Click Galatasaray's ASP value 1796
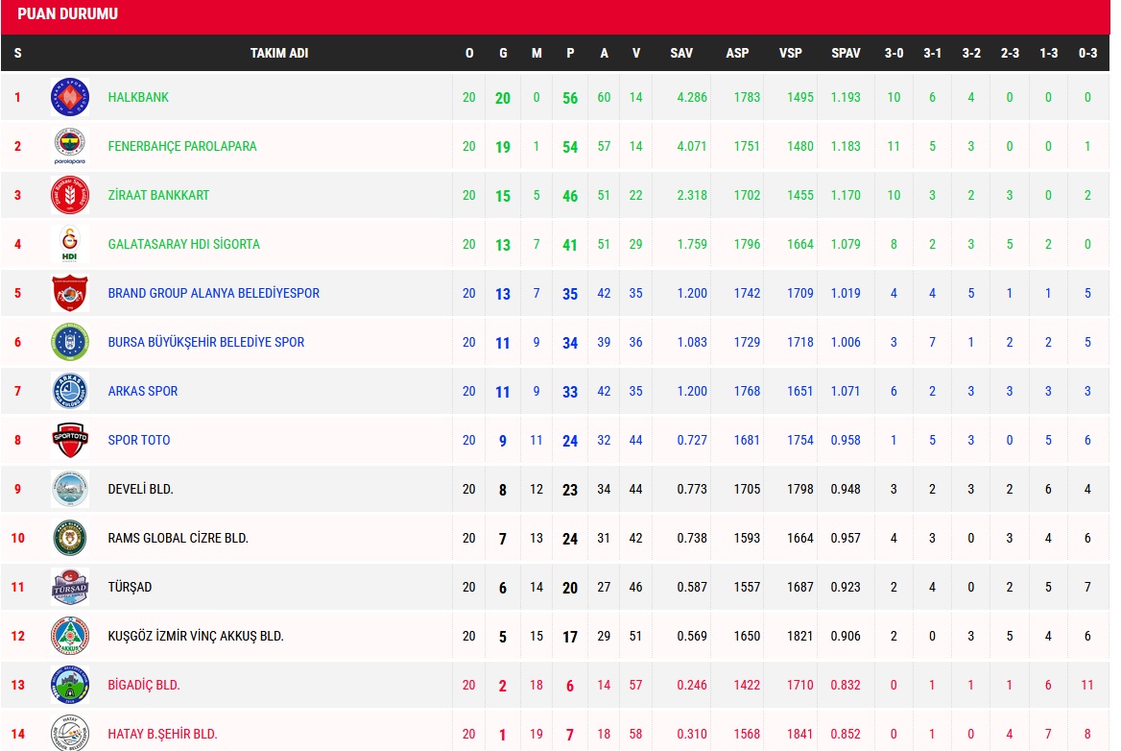The height and width of the screenshot is (751, 1121). click(x=747, y=244)
